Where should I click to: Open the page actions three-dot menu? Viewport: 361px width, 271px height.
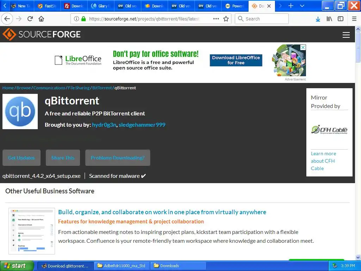[216, 19]
